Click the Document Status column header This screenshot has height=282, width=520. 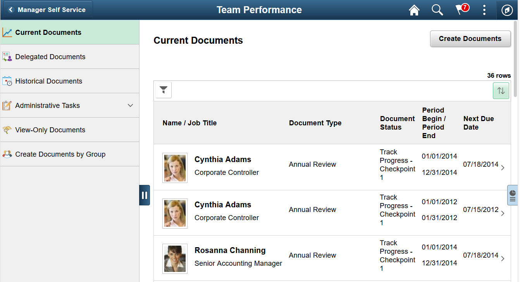[397, 123]
